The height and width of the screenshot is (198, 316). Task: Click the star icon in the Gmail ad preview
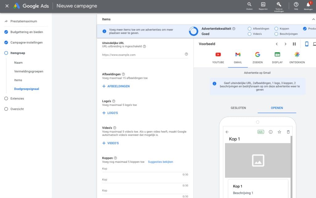tap(279, 132)
